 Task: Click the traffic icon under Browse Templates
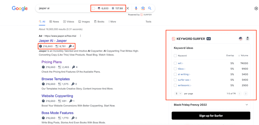click(x=43, y=84)
